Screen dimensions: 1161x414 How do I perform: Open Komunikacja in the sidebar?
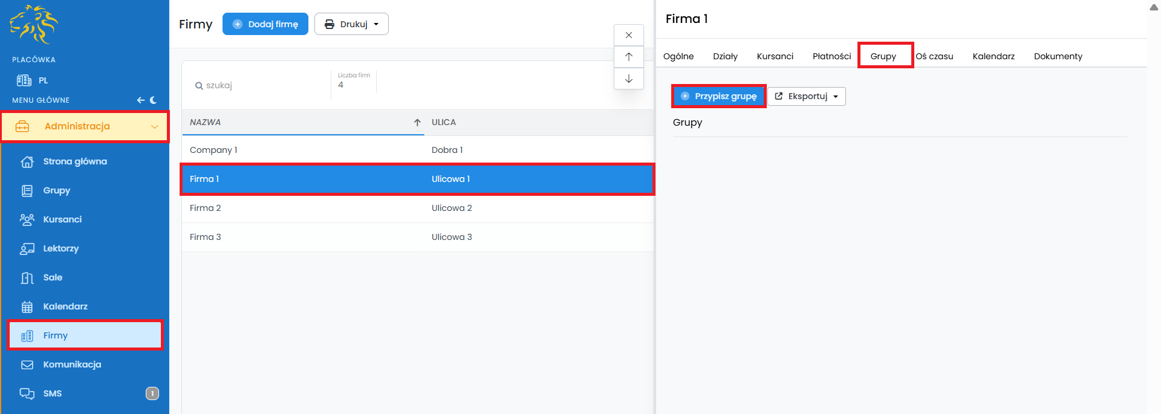(72, 364)
